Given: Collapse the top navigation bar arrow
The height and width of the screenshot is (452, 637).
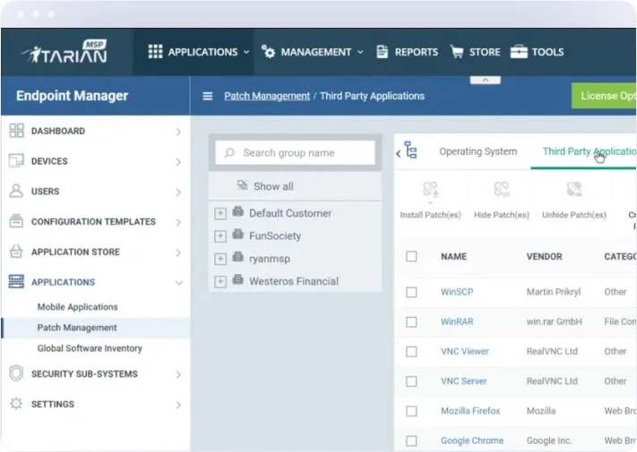Looking at the screenshot, I should [485, 80].
